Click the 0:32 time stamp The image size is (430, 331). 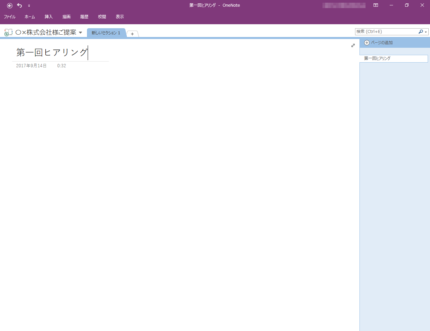61,66
